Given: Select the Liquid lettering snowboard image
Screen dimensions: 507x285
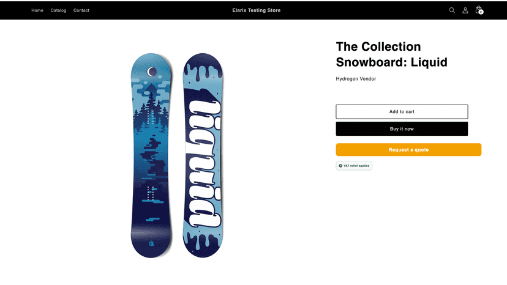Looking at the screenshot, I should pyautogui.click(x=203, y=155).
